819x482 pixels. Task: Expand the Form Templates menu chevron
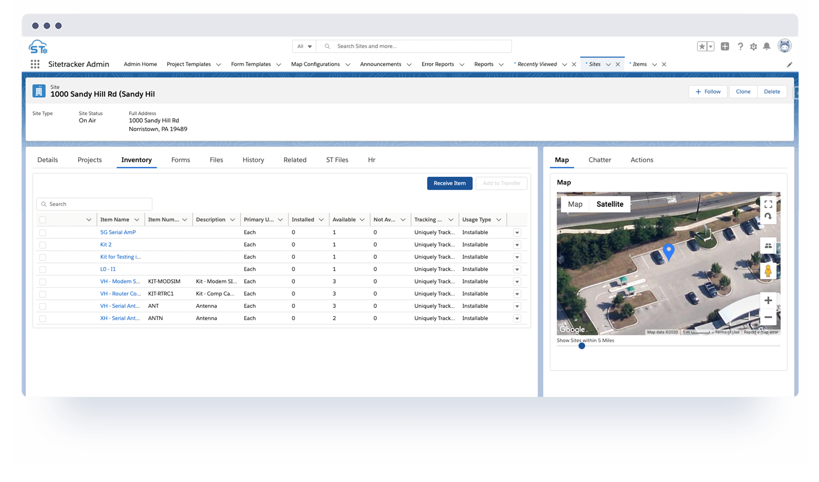[x=279, y=64]
